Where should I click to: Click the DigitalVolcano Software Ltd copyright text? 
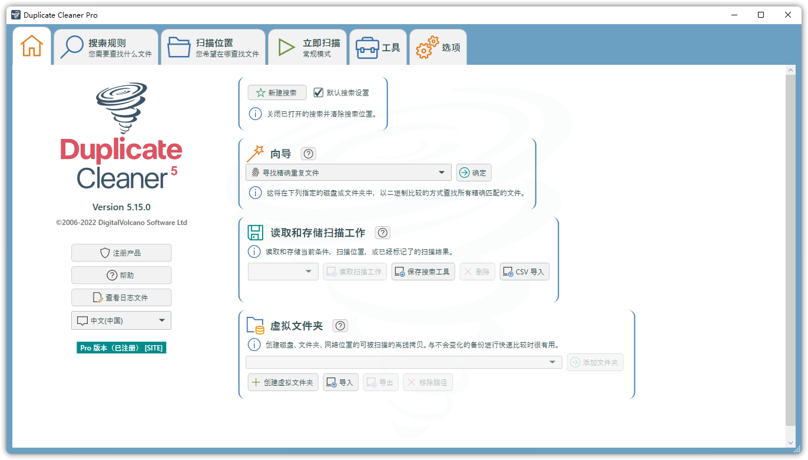click(x=121, y=223)
